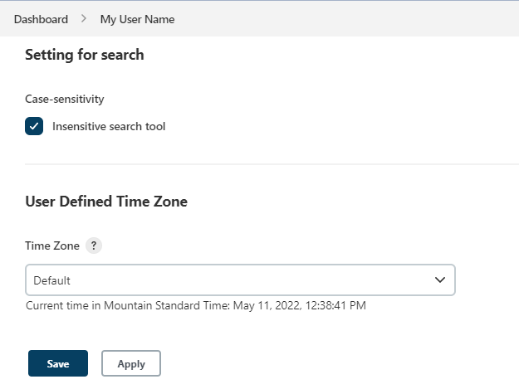Viewport: 519px width, 389px height.
Task: Click the Current time in Mountain Standard Time text
Action: coord(196,305)
